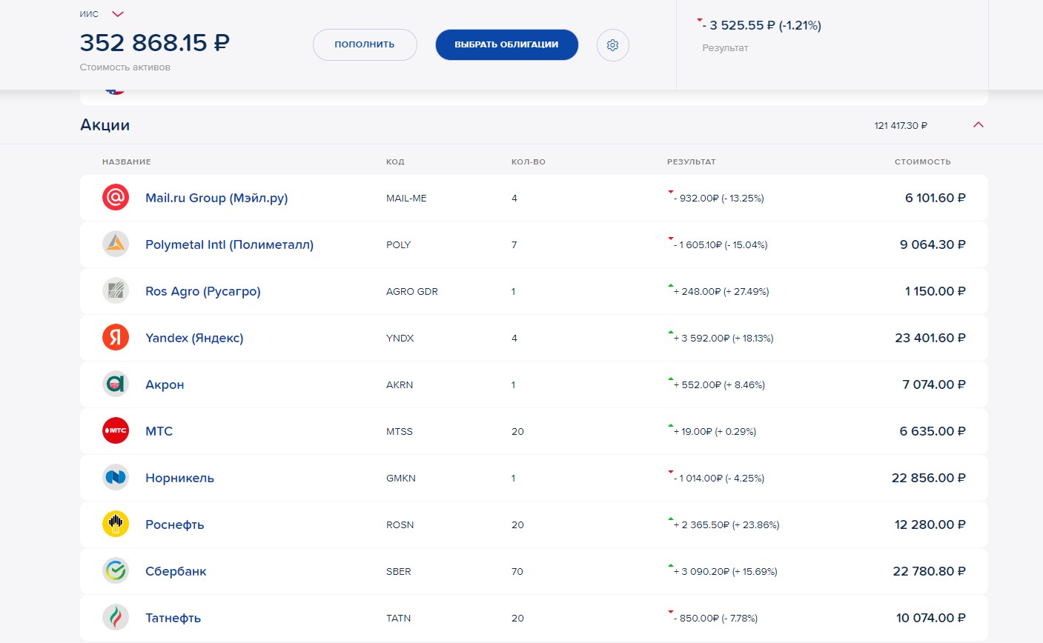Click ticker code TATN
Screen dimensions: 1043x643
(x=399, y=618)
